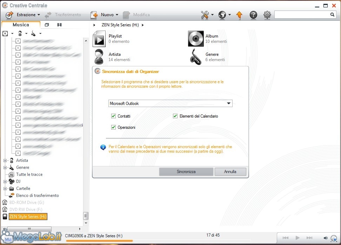This screenshot has height=245, width=341.
Task: Click the Modifica toolbar button
Action: click(x=136, y=15)
